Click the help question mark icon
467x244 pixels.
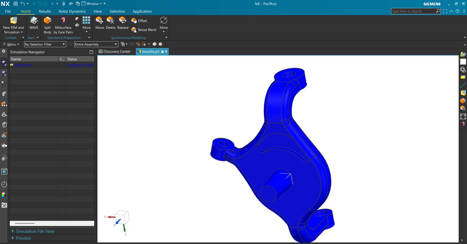[x=458, y=11]
